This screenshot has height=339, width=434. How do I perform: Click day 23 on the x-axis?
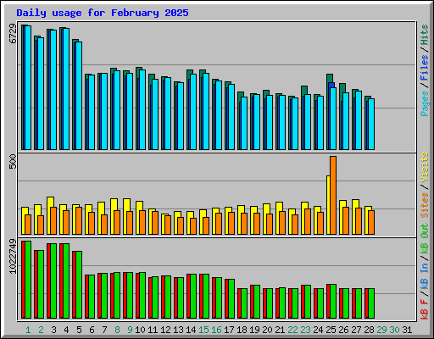tap(305, 330)
